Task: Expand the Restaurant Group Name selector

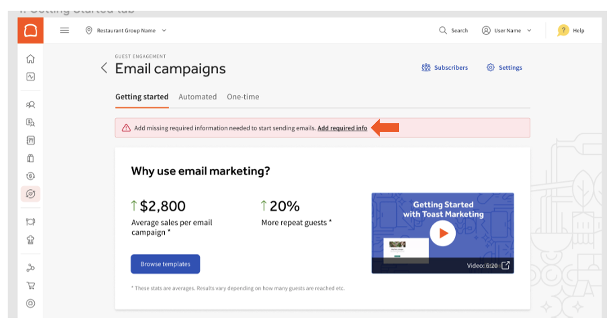Action: point(126,30)
